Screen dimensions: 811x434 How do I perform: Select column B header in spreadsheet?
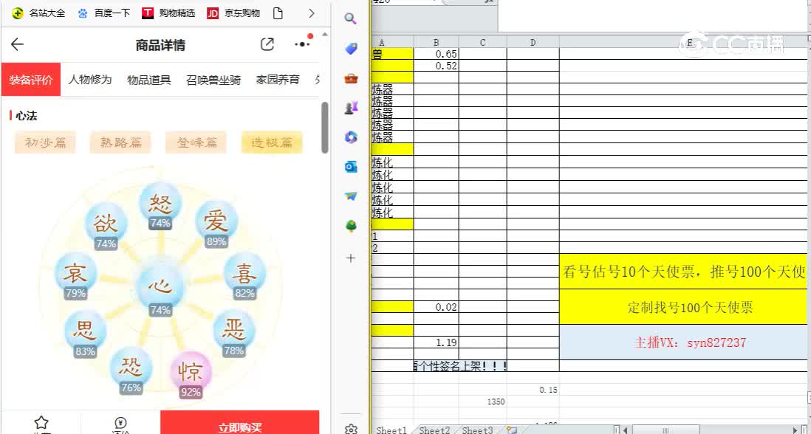pyautogui.click(x=436, y=42)
